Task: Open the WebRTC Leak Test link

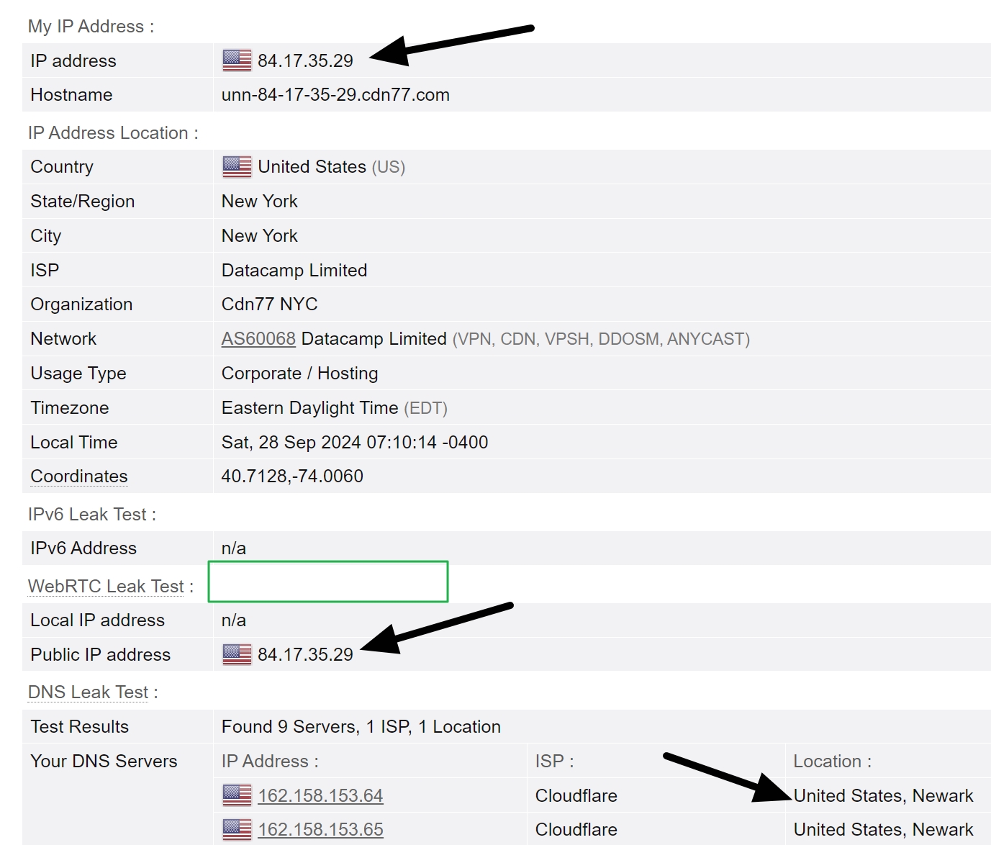Action: [105, 586]
